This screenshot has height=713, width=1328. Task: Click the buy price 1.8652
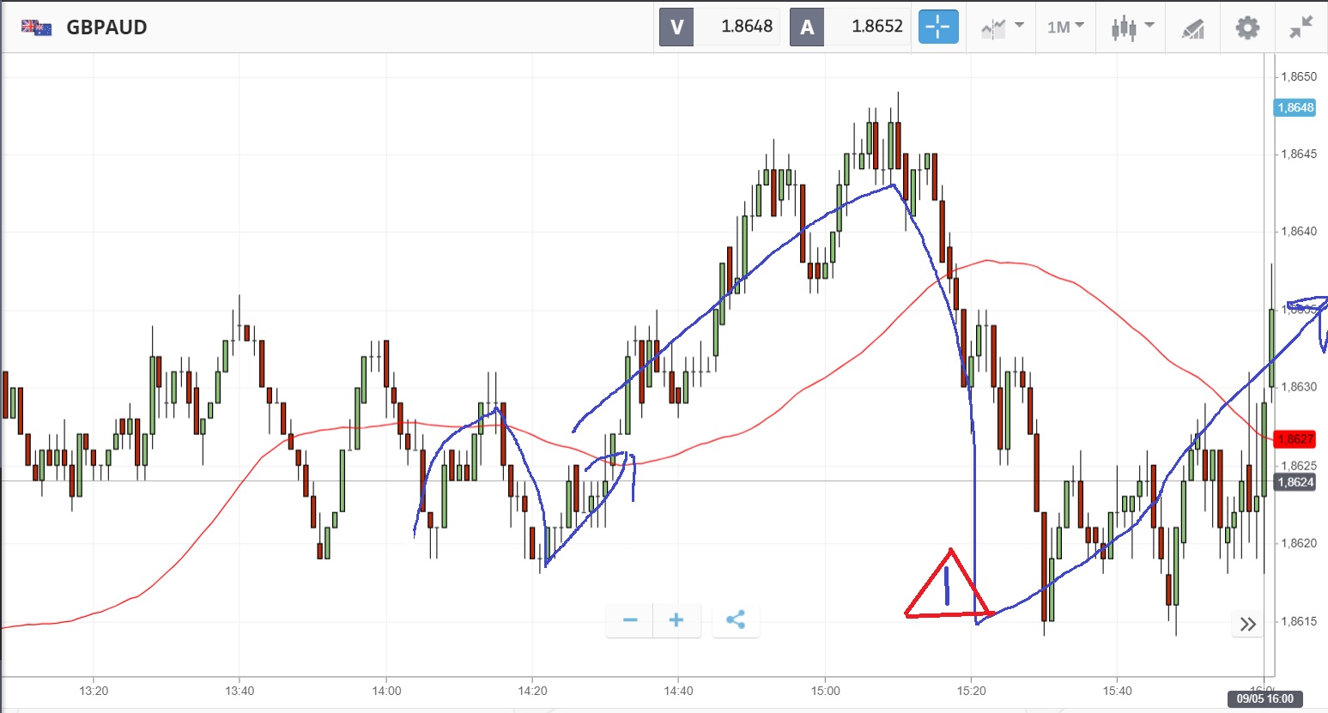tap(876, 27)
